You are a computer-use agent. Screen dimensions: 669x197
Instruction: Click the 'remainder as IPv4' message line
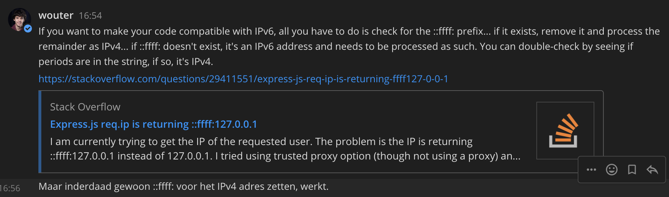click(x=335, y=47)
